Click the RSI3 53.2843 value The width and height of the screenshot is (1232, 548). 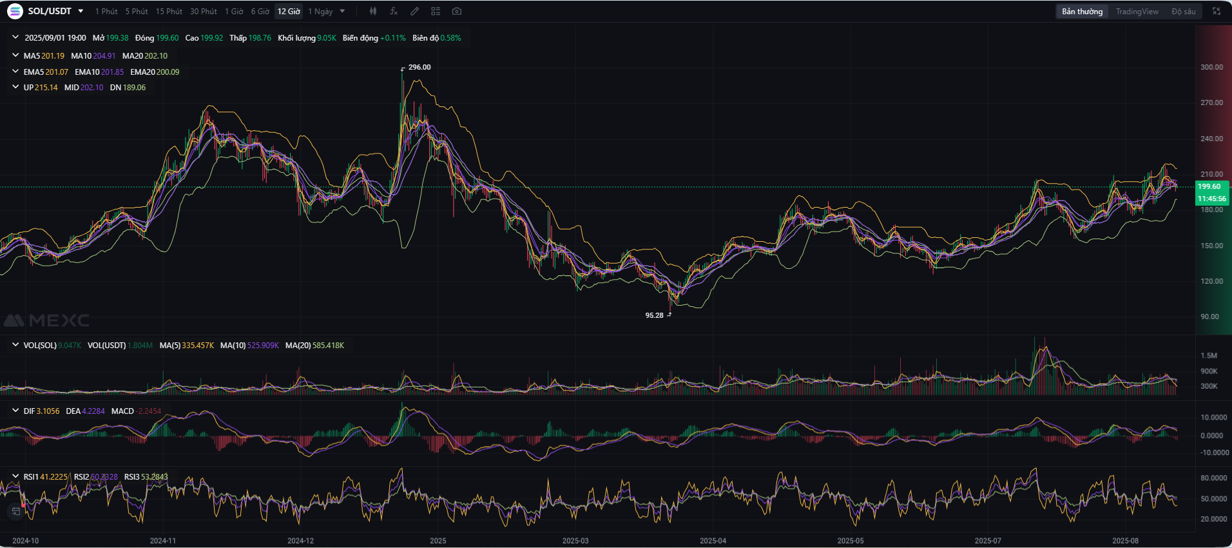[x=146, y=477]
